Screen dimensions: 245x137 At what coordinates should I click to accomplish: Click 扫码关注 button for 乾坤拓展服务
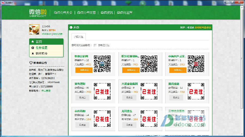(131, 70)
